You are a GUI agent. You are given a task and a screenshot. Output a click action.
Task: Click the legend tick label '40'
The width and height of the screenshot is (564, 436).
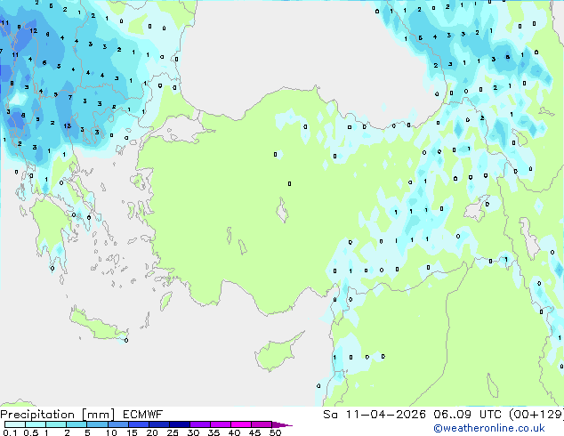pos(234,432)
